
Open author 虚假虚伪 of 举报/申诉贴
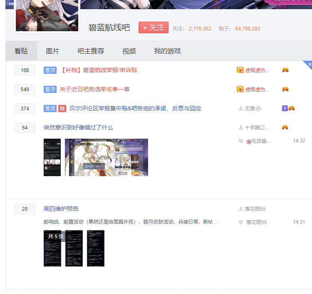[x=257, y=70]
